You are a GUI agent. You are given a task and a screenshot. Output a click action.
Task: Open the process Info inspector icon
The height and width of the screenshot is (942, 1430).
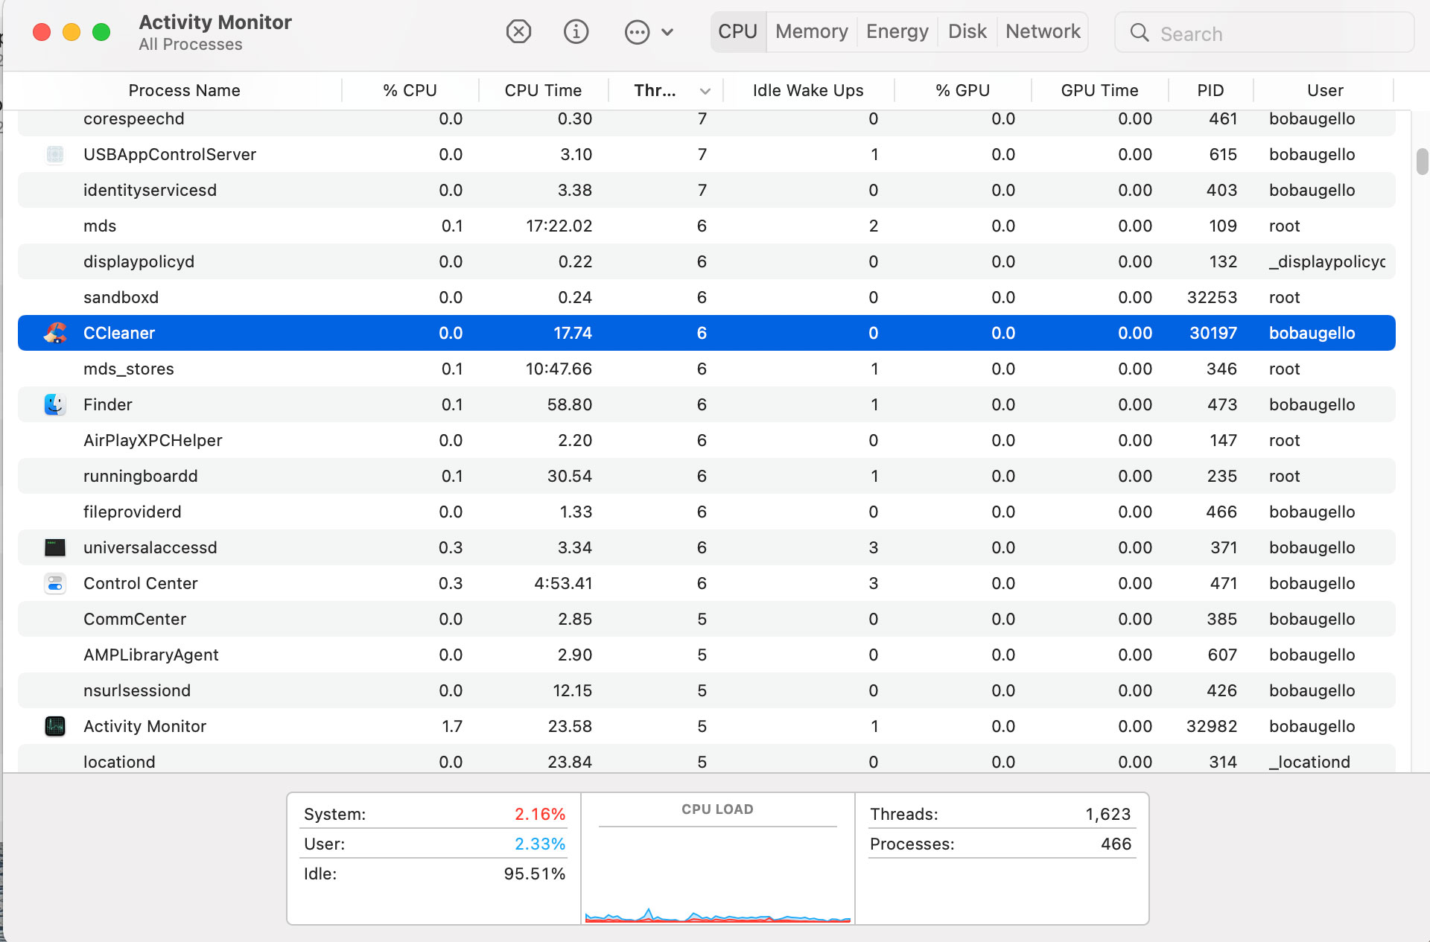pos(576,32)
